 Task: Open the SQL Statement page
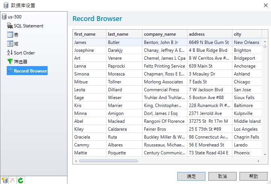(28, 26)
